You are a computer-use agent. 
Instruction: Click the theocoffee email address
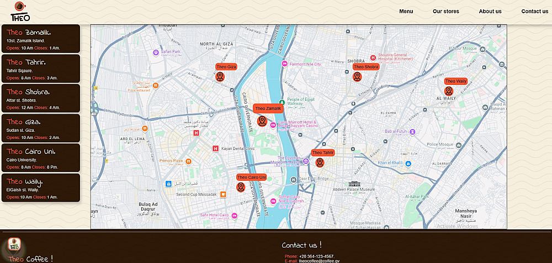[319, 261]
